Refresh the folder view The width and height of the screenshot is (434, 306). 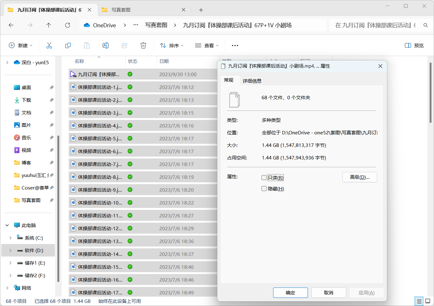[x=67, y=25]
